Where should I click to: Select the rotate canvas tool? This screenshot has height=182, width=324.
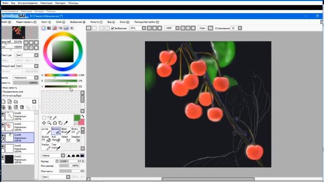point(55,123)
